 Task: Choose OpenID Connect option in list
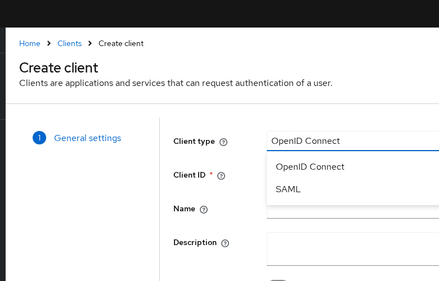(x=353, y=167)
